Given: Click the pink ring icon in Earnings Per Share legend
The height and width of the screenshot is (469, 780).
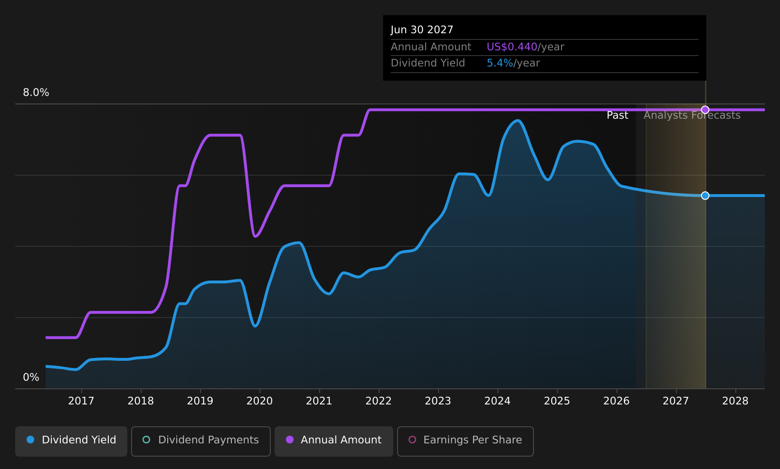Looking at the screenshot, I should tap(412, 440).
